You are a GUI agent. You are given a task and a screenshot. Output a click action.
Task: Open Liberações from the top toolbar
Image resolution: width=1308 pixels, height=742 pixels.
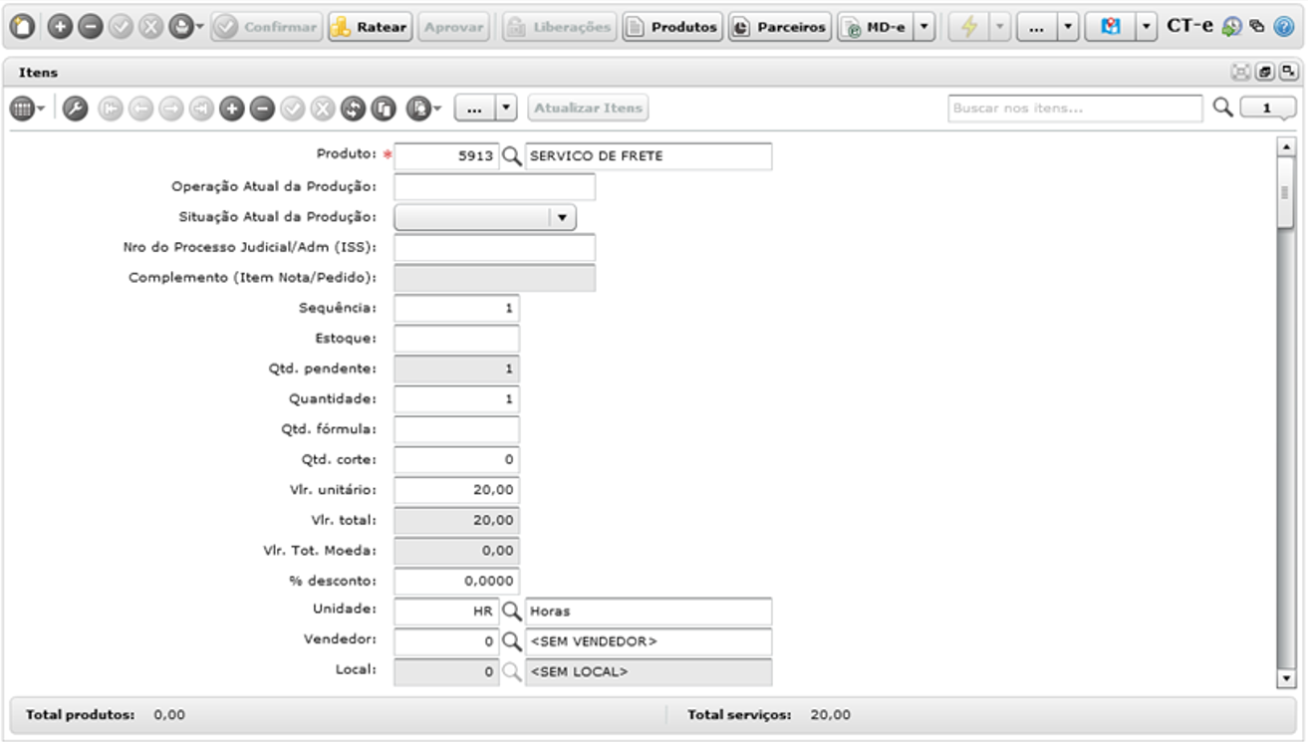559,27
